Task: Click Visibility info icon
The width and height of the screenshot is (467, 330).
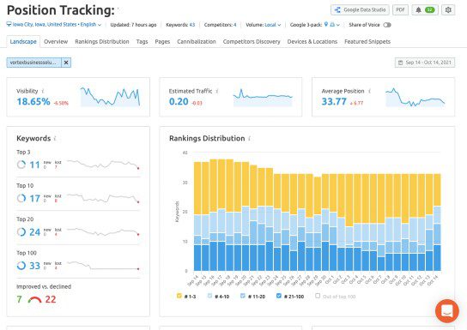Action: tap(43, 91)
